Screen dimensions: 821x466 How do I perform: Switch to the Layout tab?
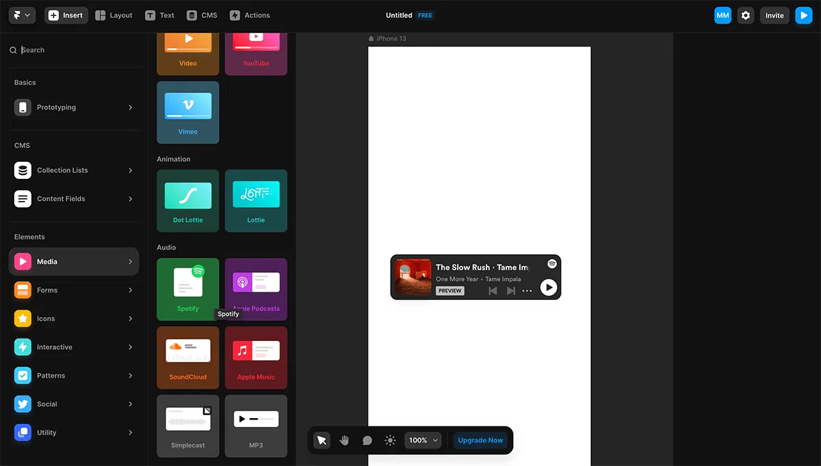pyautogui.click(x=114, y=16)
